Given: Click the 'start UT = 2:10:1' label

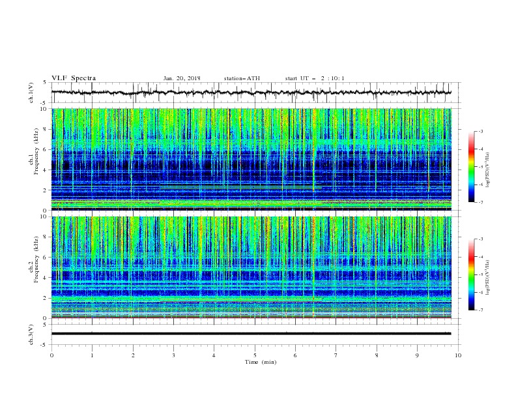Looking at the screenshot, I should tap(315, 78).
